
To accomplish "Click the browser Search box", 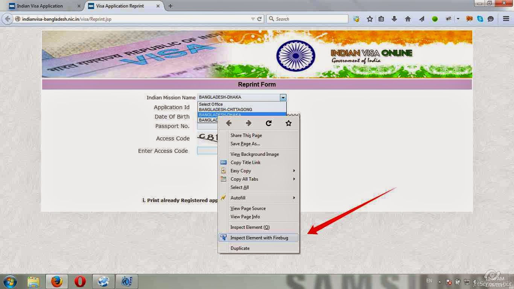I will (x=307, y=19).
